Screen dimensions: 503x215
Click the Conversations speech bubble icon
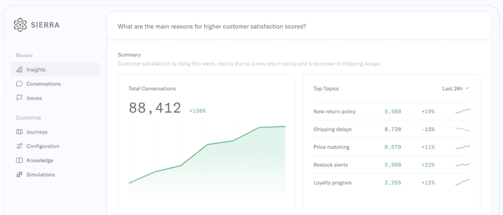tap(19, 84)
